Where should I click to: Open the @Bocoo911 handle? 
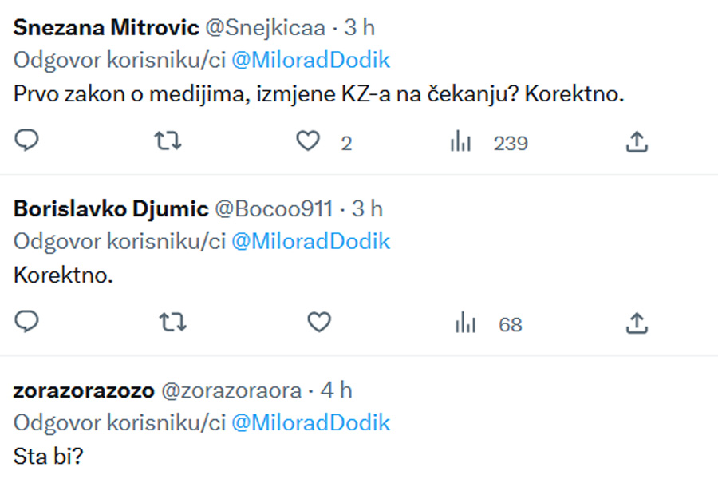[x=274, y=208]
